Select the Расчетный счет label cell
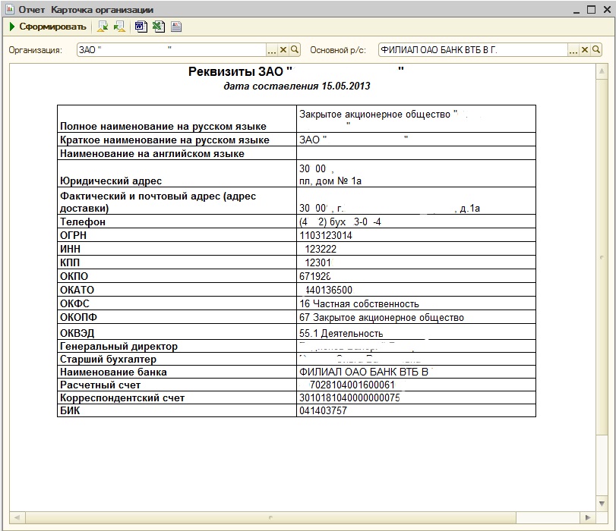 [177, 385]
